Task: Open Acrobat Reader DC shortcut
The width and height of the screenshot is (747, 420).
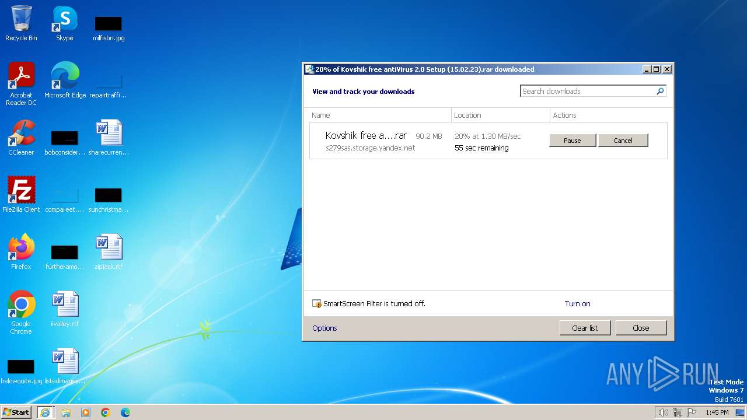Action: click(x=21, y=83)
